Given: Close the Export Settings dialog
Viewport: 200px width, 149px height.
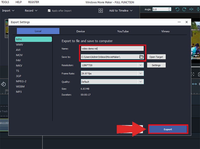Looking at the screenshot, I should 186,22.
